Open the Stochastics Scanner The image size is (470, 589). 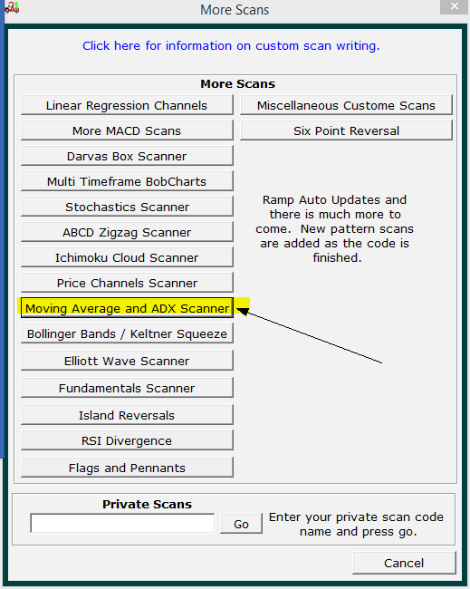(x=127, y=207)
